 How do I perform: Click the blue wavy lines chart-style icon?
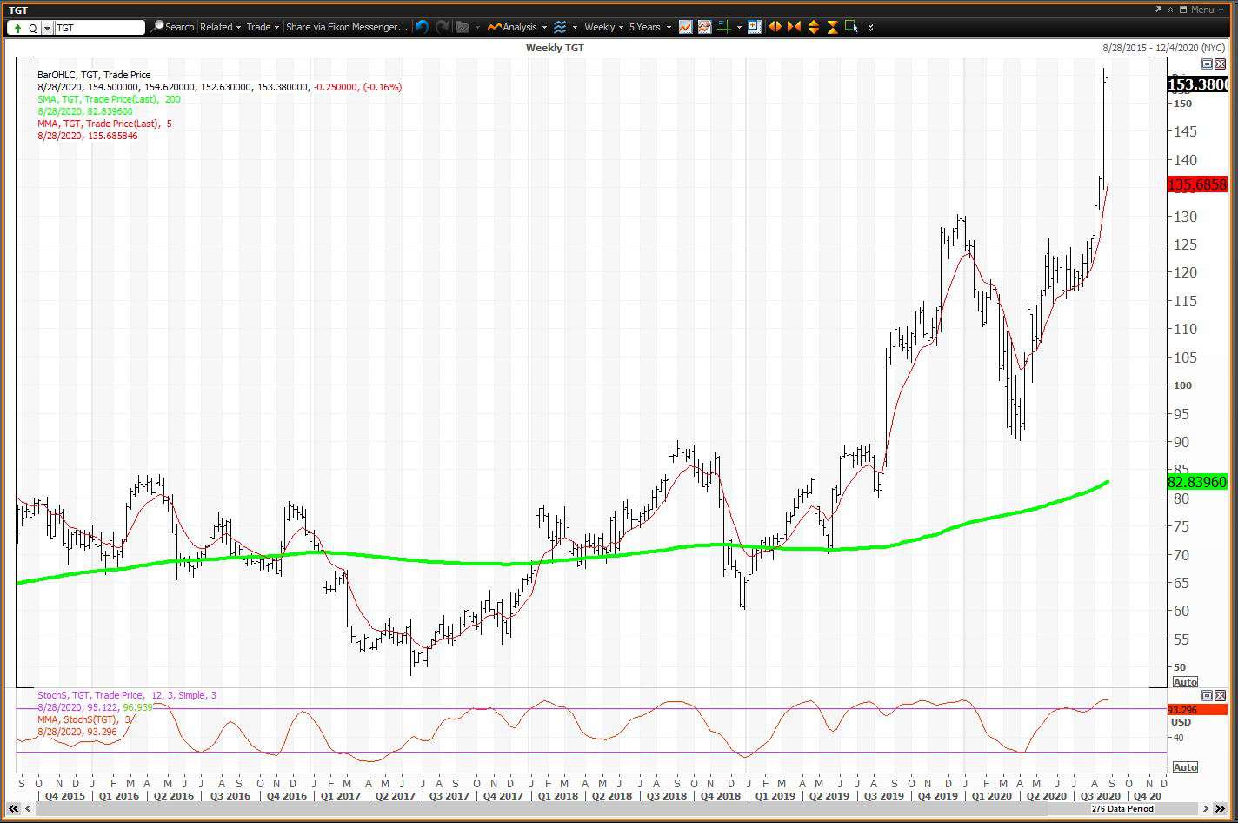[560, 27]
